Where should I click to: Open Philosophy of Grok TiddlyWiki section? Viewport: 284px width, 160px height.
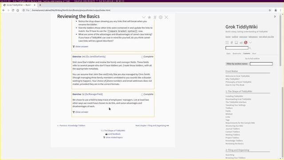[x=238, y=82]
